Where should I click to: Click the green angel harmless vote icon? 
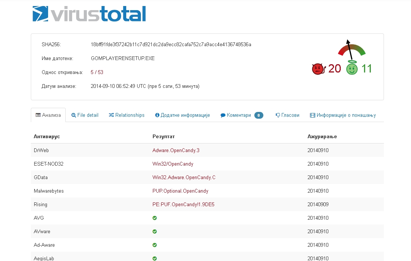click(352, 68)
